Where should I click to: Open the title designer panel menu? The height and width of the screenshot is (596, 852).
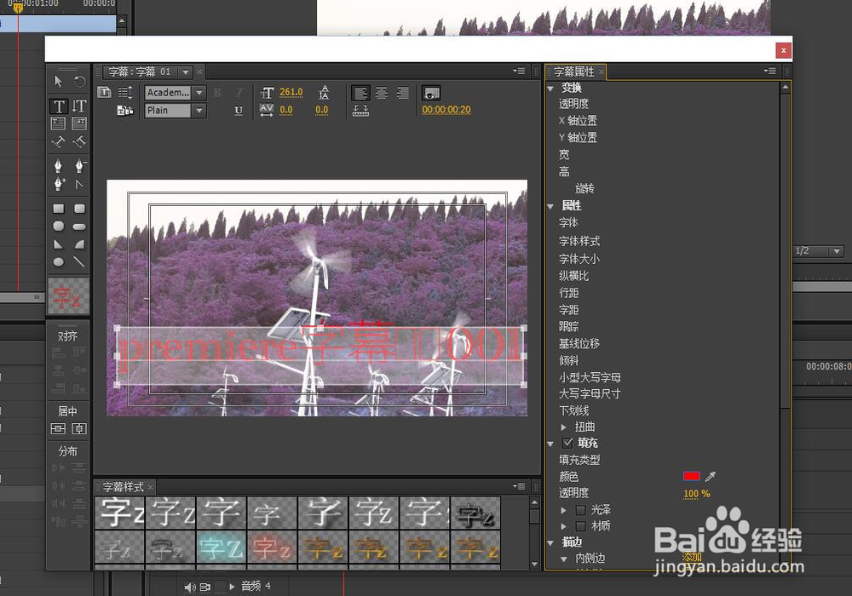point(519,71)
